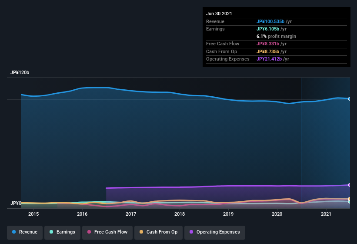This screenshot has height=244, width=357.
Task: Click the Operating Expenses tooltip row label
Action: (x=228, y=59)
